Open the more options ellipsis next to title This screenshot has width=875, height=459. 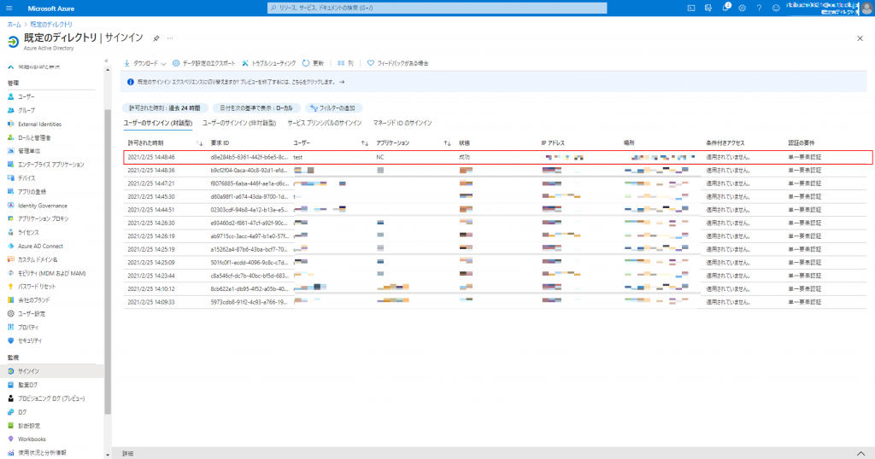click(x=170, y=38)
